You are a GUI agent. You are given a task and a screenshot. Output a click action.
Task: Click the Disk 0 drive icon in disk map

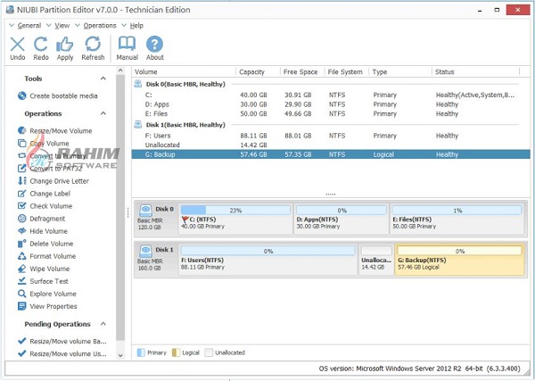(145, 211)
